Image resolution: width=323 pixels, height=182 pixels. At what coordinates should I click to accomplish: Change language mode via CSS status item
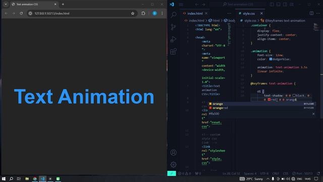tap(286, 173)
